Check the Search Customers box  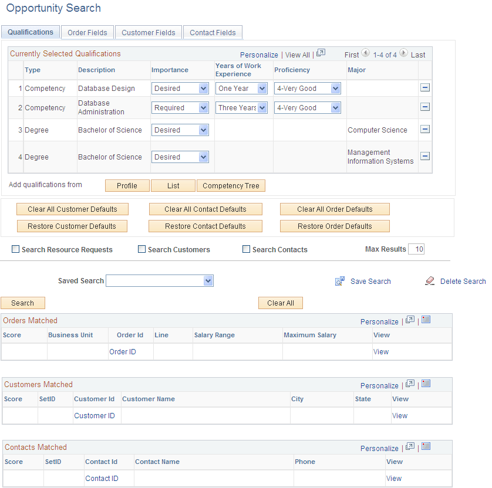pyautogui.click(x=141, y=249)
